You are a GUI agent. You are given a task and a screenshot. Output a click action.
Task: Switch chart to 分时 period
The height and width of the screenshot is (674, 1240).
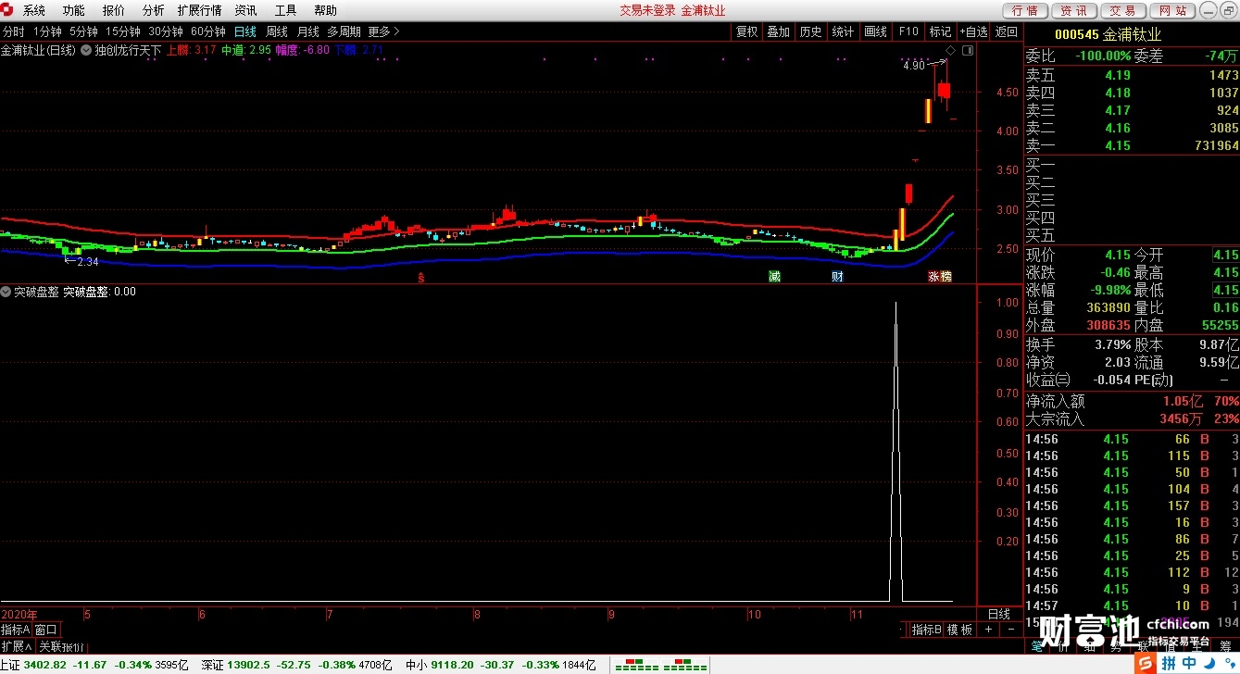(13, 31)
